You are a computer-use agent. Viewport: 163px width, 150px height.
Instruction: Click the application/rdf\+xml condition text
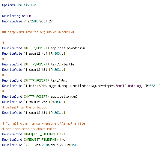(x=69, y=48)
